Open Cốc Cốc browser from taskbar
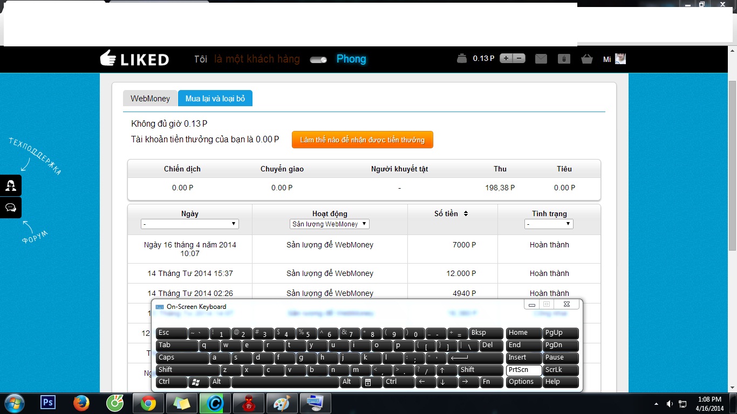This screenshot has width=737, height=414. tap(115, 403)
